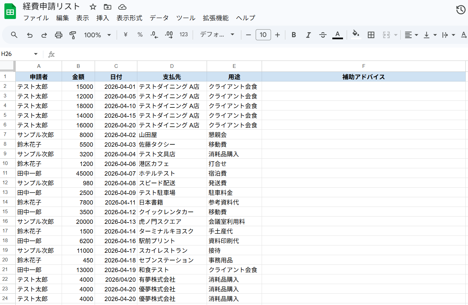Select the 会議室利用料 cell
468x305 pixels.
234,222
